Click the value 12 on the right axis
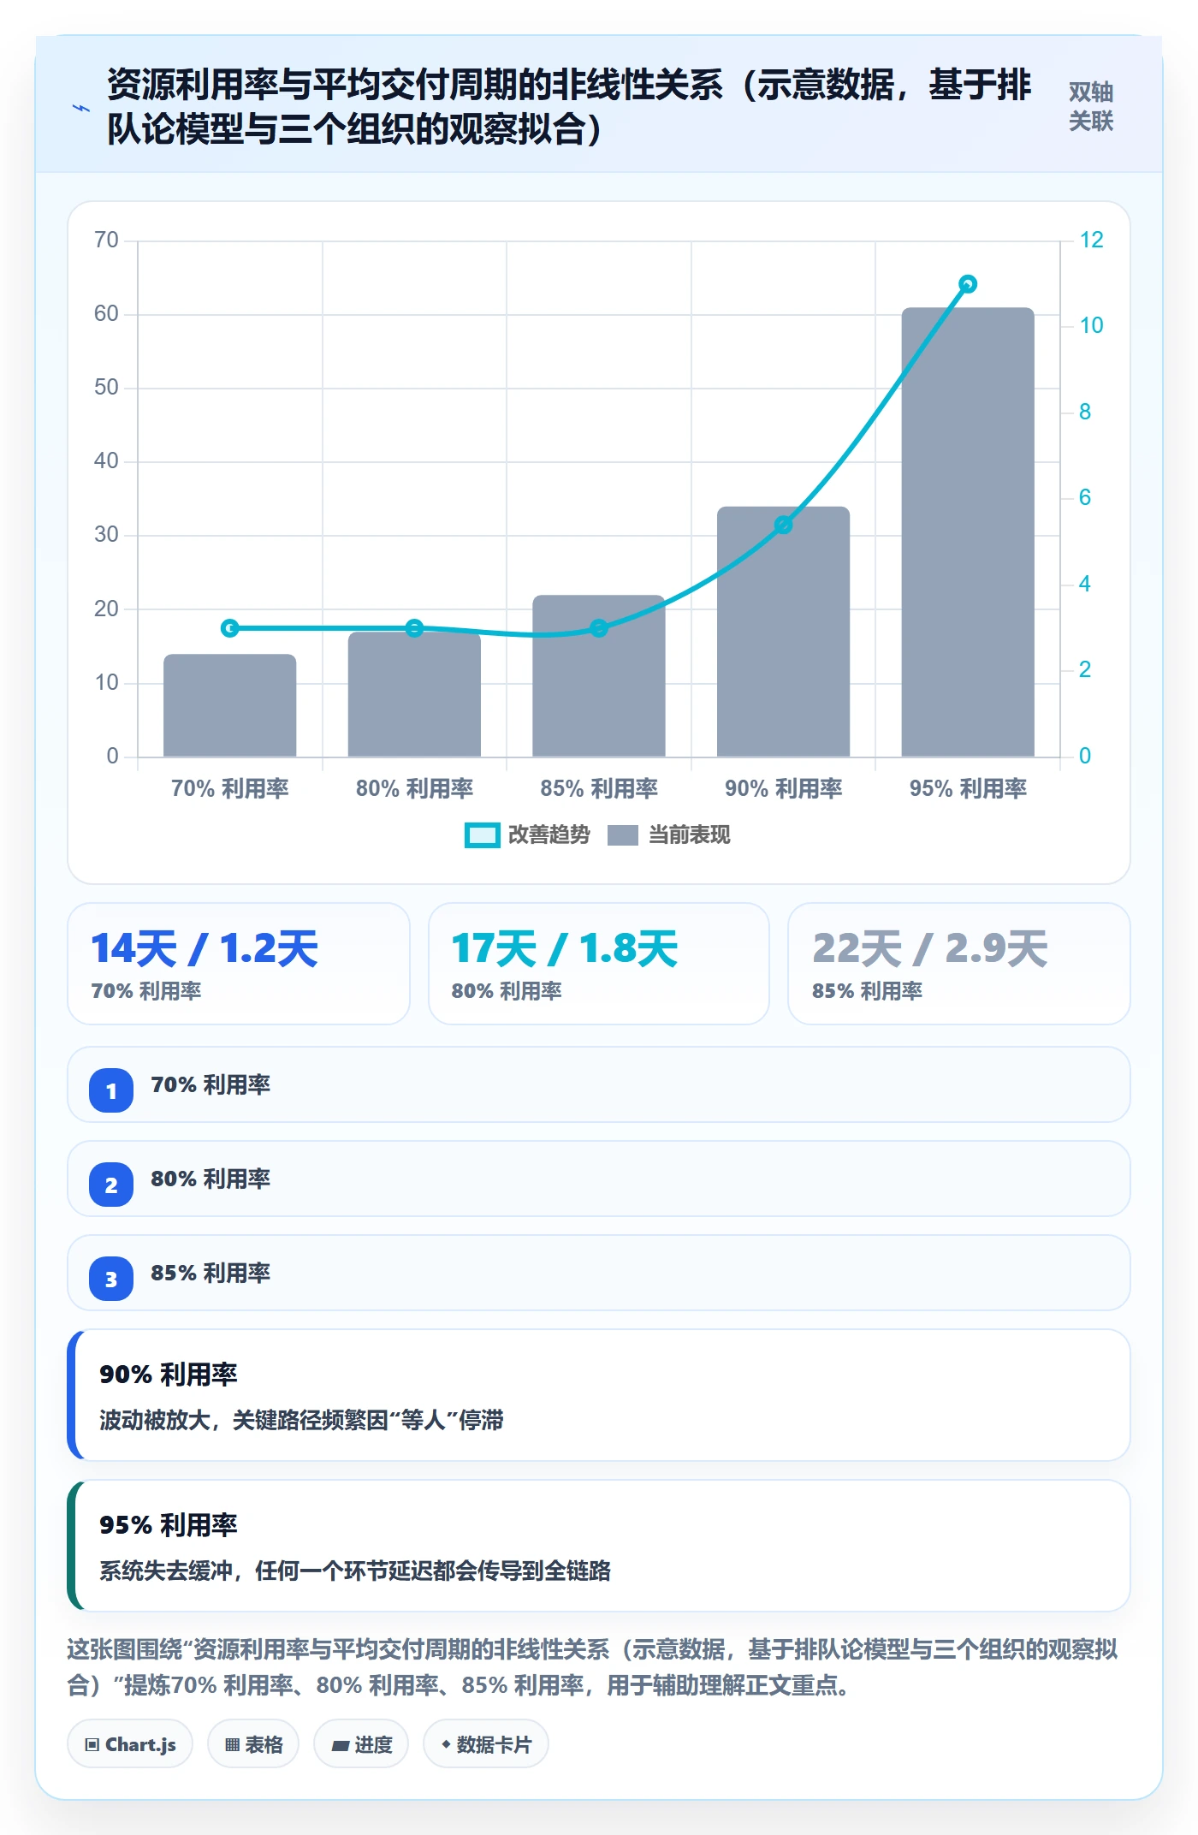Image resolution: width=1198 pixels, height=1835 pixels. 1091,241
